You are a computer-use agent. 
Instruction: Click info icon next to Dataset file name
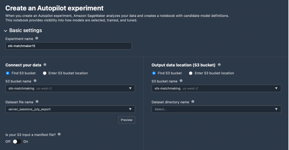click(x=38, y=102)
